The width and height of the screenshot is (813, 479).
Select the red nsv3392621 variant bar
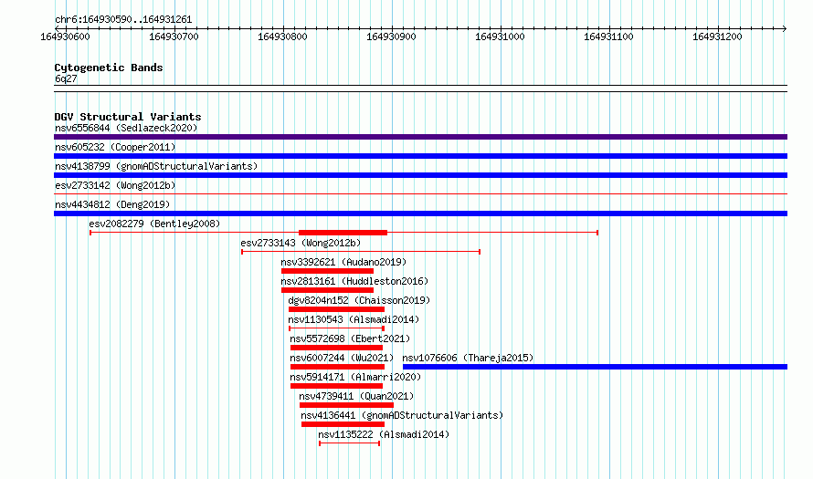pos(327,271)
